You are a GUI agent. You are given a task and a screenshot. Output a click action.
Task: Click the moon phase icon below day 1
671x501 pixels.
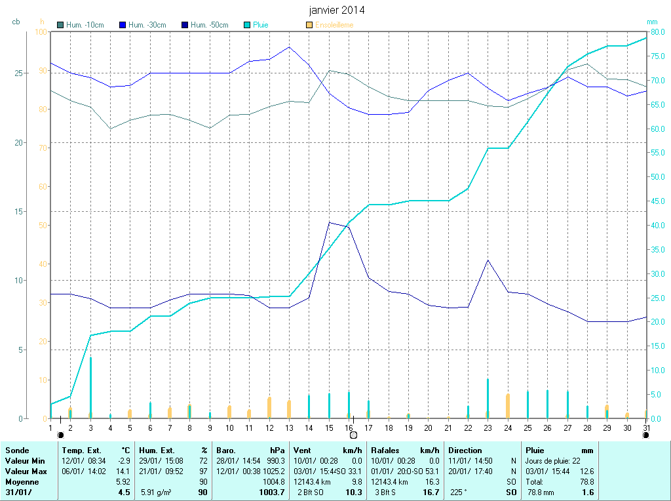(61, 434)
